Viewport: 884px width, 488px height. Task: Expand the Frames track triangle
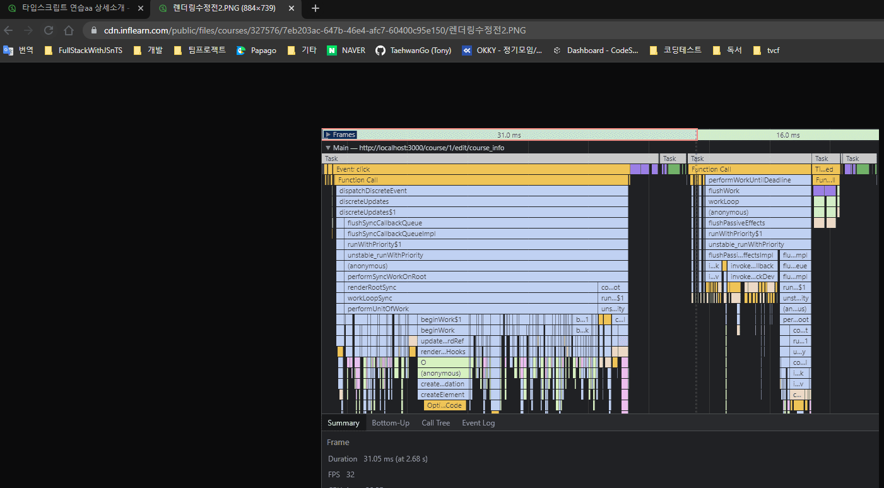328,134
